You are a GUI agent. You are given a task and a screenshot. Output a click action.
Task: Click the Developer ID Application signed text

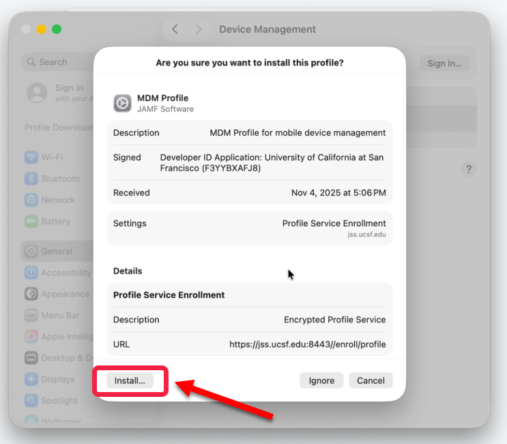pyautogui.click(x=272, y=163)
